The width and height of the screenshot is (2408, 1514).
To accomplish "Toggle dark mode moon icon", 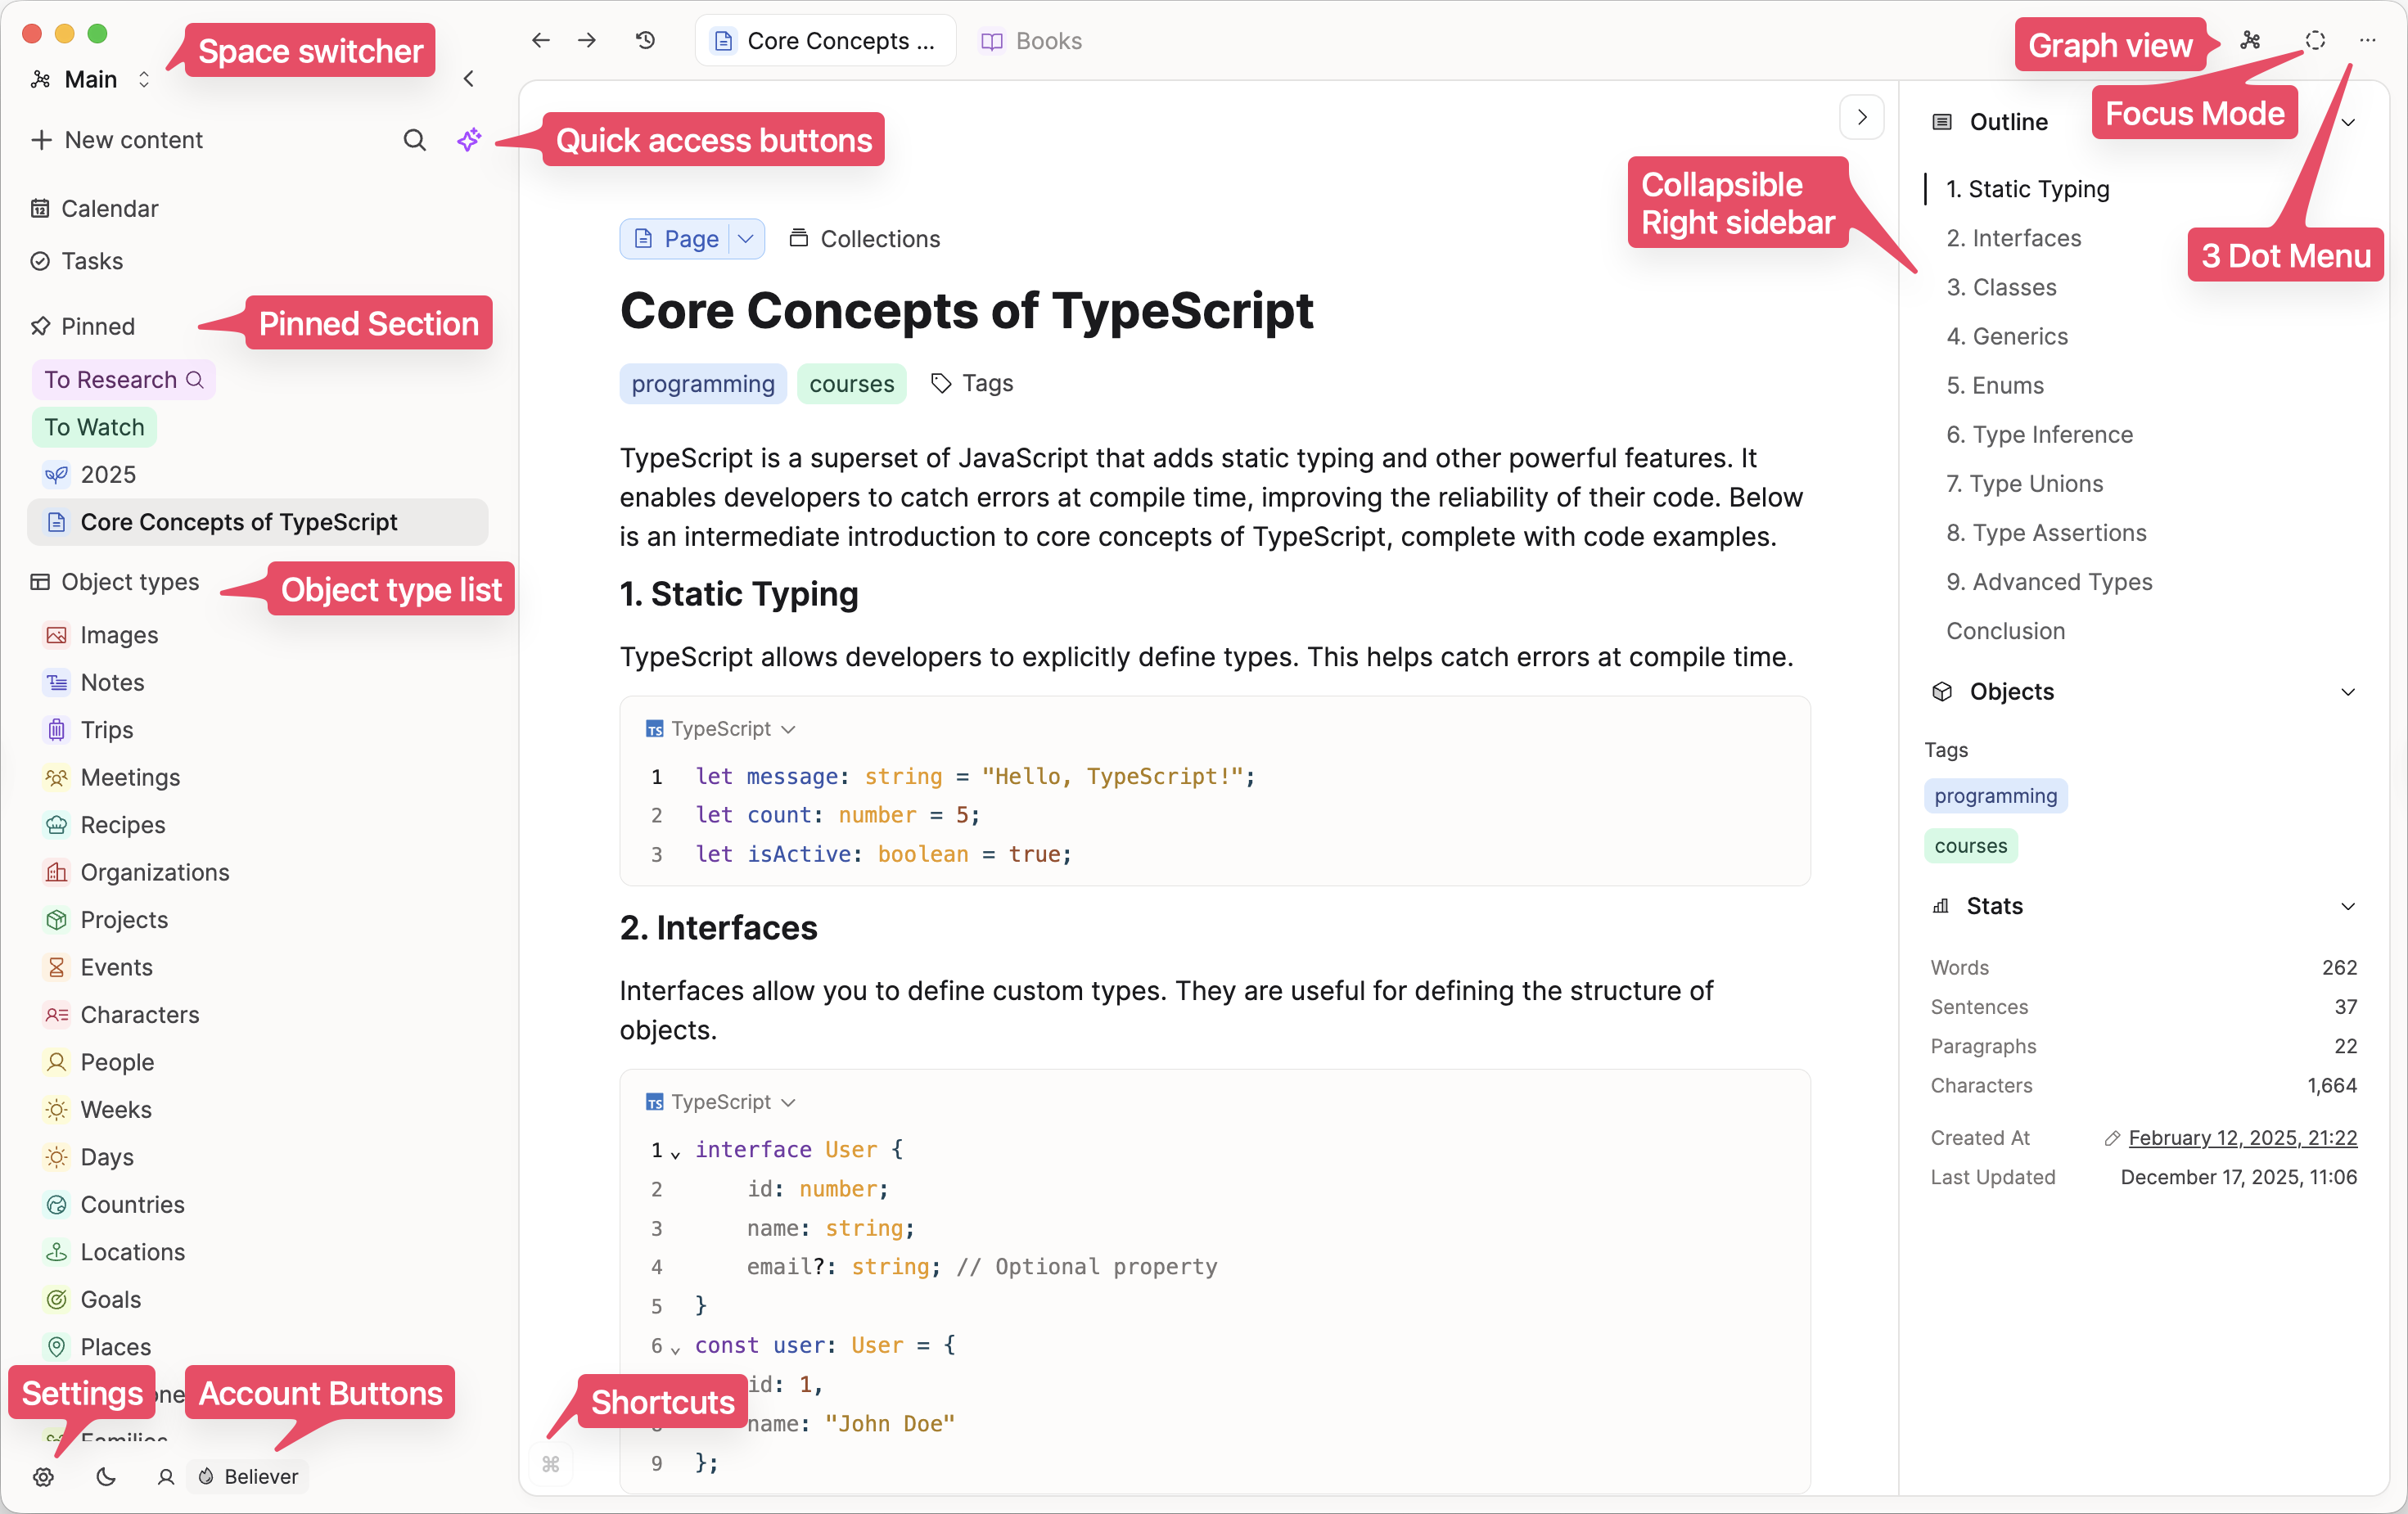I will click(105, 1477).
